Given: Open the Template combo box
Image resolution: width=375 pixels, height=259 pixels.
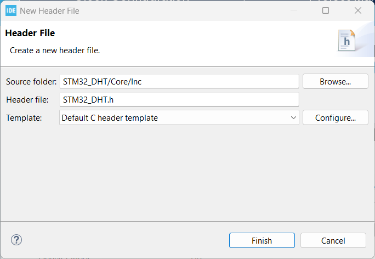Looking at the screenshot, I should point(179,117).
